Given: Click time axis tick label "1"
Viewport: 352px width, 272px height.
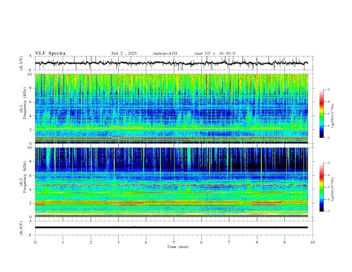Looking at the screenshot, I should (x=63, y=242).
